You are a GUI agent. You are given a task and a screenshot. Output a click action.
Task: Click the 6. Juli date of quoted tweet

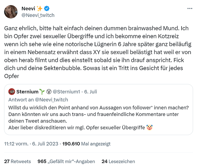click(91, 92)
